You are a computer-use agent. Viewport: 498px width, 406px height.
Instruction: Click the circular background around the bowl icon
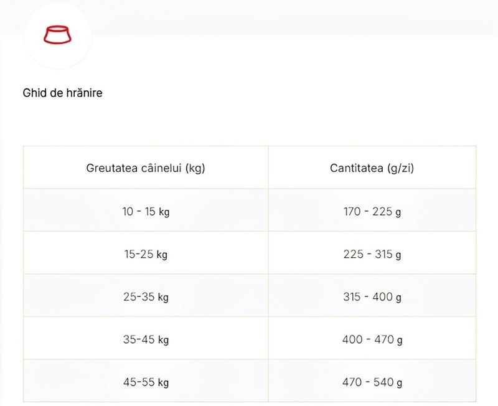point(58,35)
